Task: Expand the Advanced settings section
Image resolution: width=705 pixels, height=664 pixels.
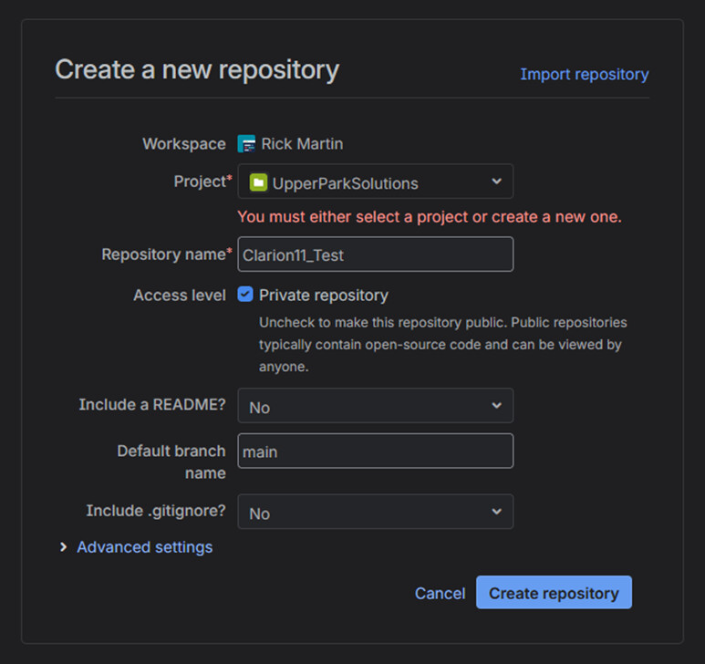Action: (x=144, y=547)
